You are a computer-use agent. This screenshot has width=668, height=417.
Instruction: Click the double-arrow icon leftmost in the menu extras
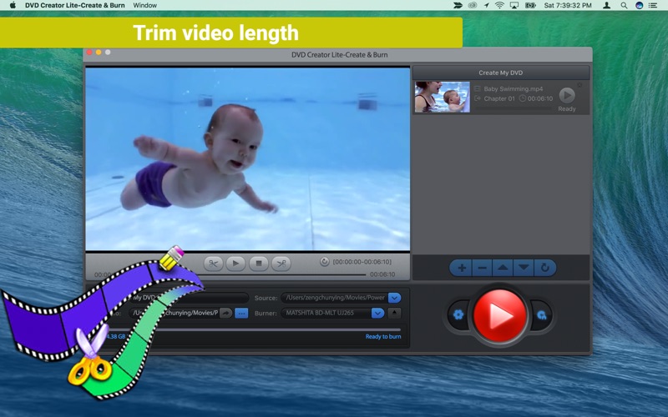click(x=458, y=6)
